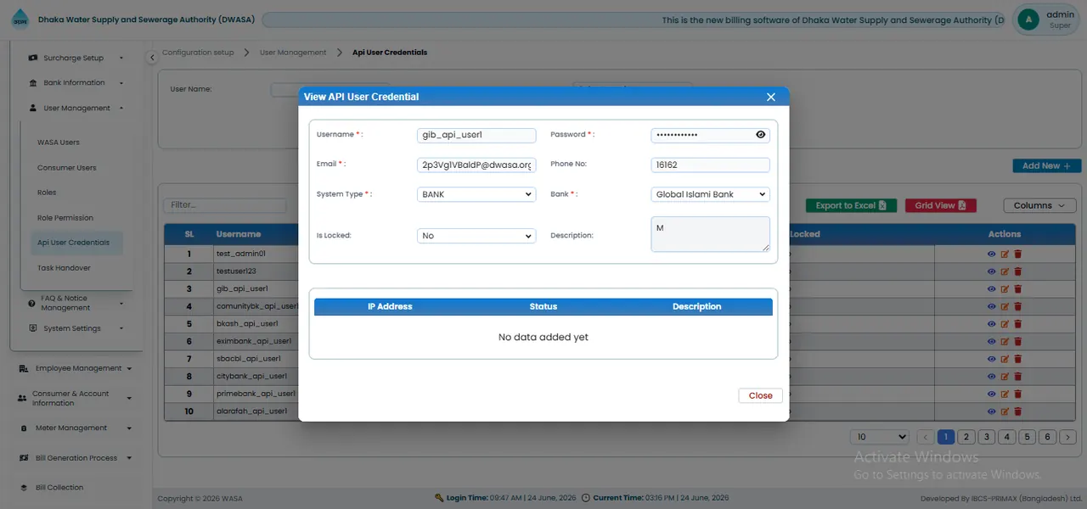1087x509 pixels.
Task: Expand Bill Generation Process menu
Action: pyautogui.click(x=75, y=458)
